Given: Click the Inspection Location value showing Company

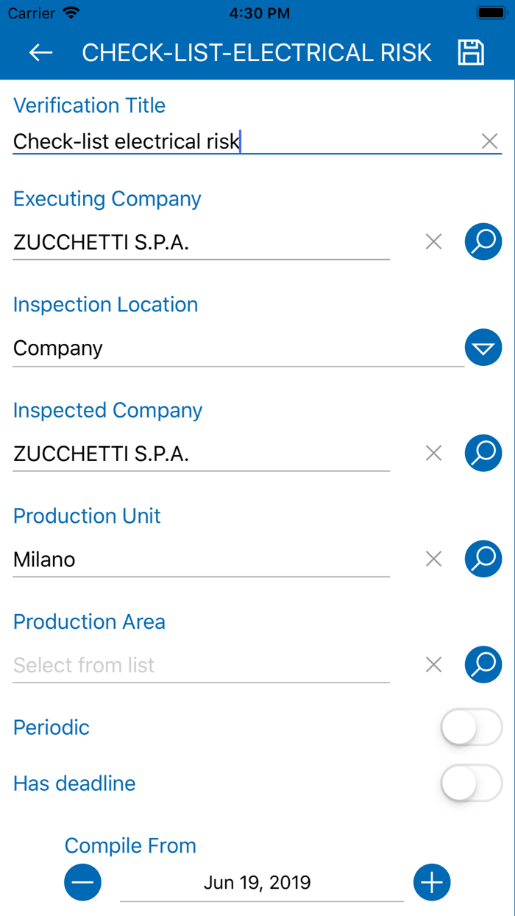Looking at the screenshot, I should coord(221,347).
